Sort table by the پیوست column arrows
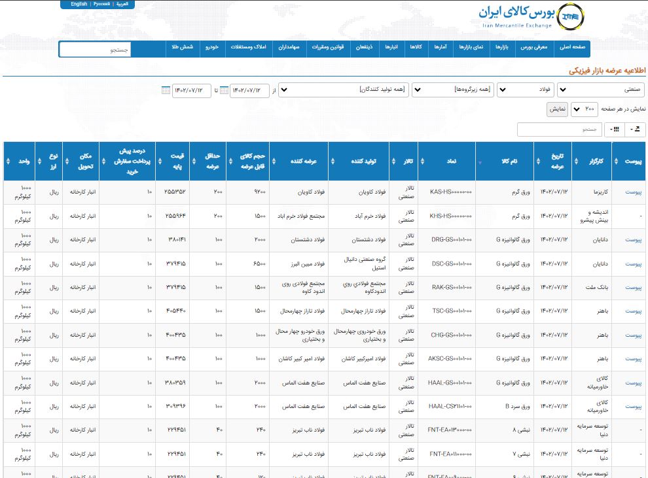 tap(616, 162)
